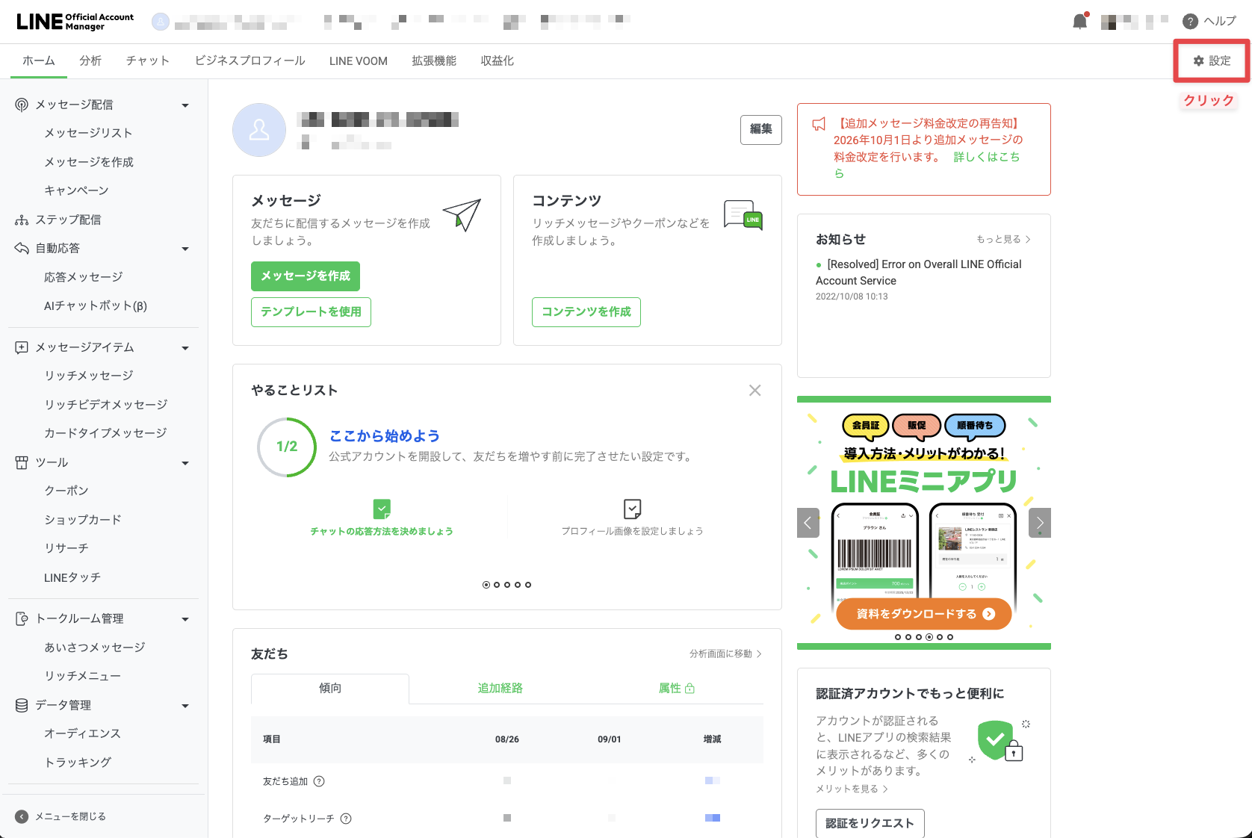The width and height of the screenshot is (1252, 838).
Task: Collapse the メッセージアイテム section arrow
Action: [x=185, y=348]
